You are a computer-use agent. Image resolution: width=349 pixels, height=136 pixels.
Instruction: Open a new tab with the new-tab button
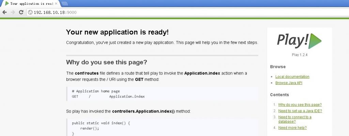[64, 3]
